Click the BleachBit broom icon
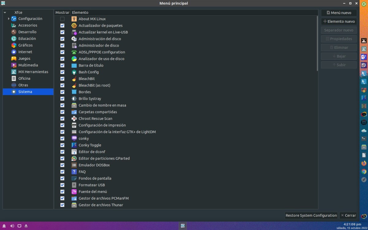The height and width of the screenshot is (230, 368). pos(74,79)
